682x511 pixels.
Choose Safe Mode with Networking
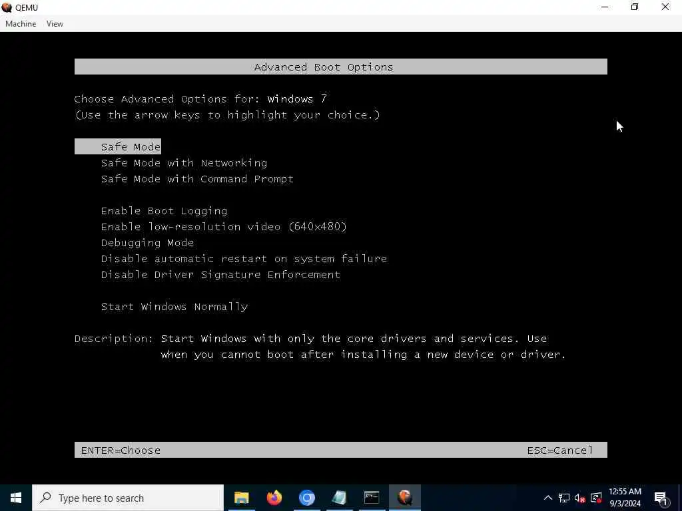[184, 163]
